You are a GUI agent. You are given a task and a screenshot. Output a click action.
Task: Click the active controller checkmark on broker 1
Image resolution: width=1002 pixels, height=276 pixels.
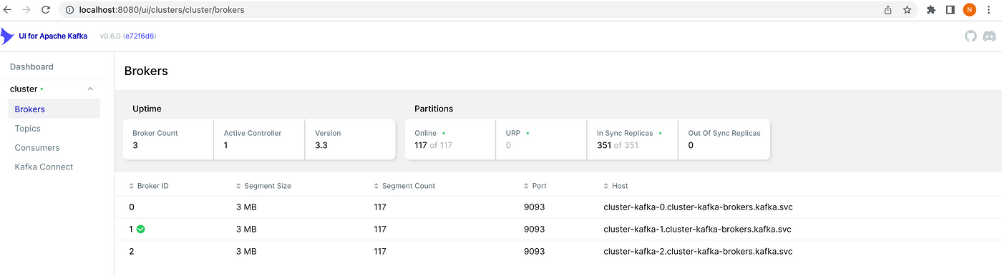[141, 230]
